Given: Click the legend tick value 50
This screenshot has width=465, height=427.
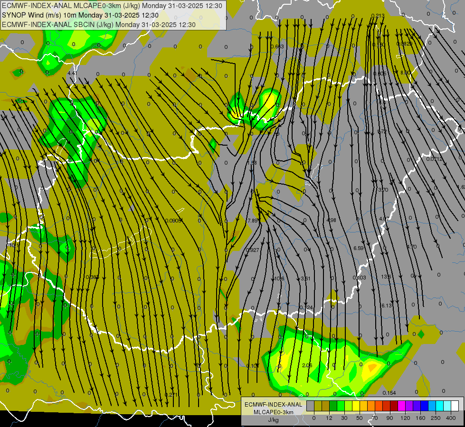Looking at the screenshot, I should click(360, 418).
